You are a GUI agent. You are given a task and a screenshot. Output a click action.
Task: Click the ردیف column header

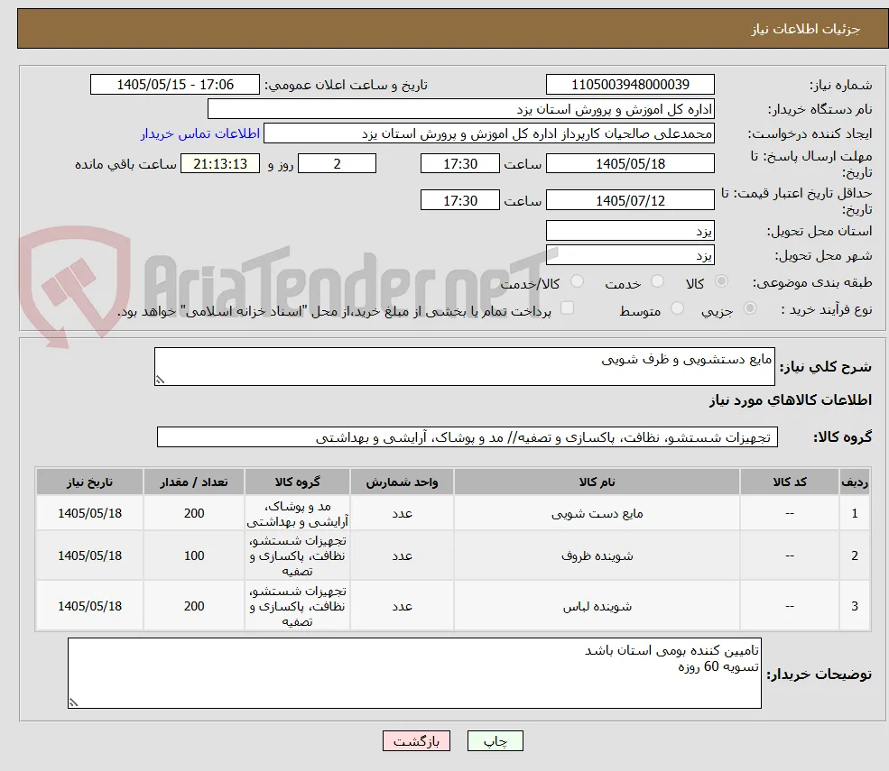pyautogui.click(x=855, y=482)
